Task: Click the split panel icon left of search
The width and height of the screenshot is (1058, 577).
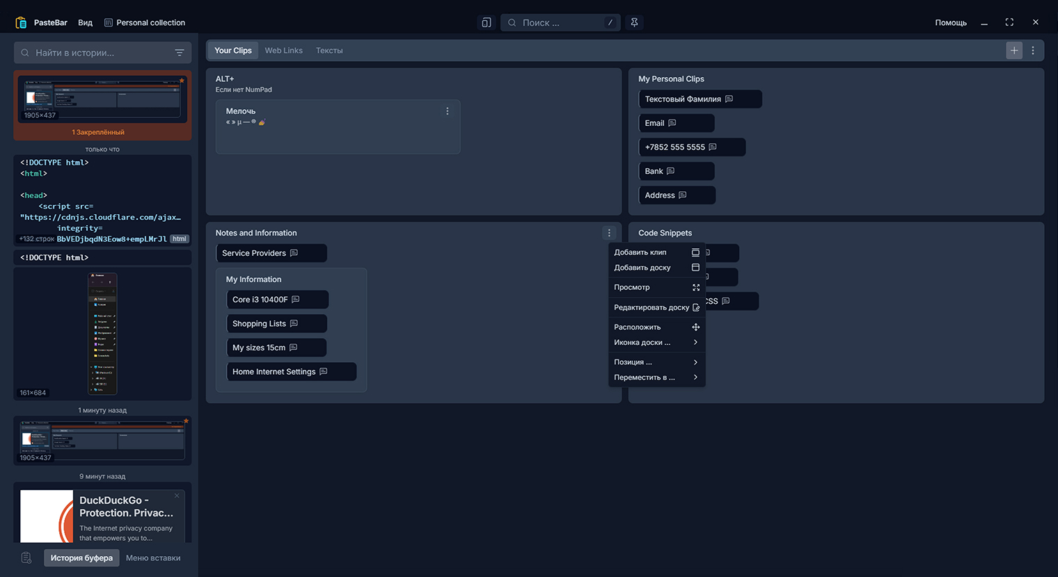Action: (486, 22)
